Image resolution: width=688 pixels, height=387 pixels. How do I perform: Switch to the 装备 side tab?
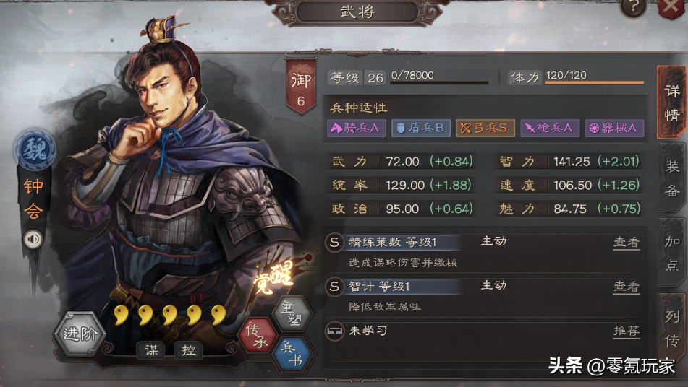click(672, 178)
